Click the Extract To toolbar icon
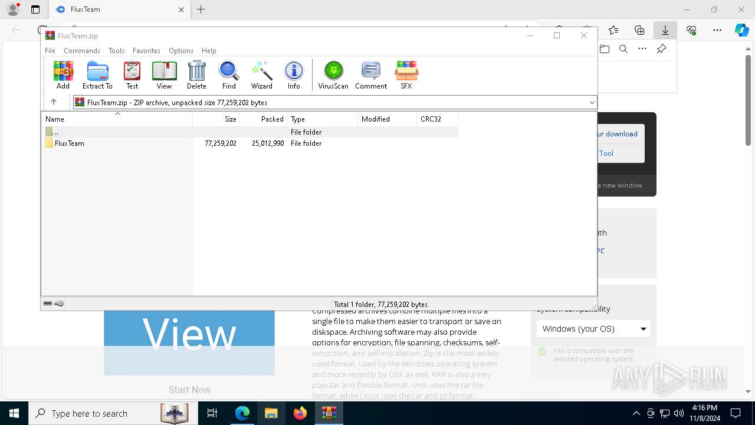This screenshot has width=755, height=425. coord(97,75)
